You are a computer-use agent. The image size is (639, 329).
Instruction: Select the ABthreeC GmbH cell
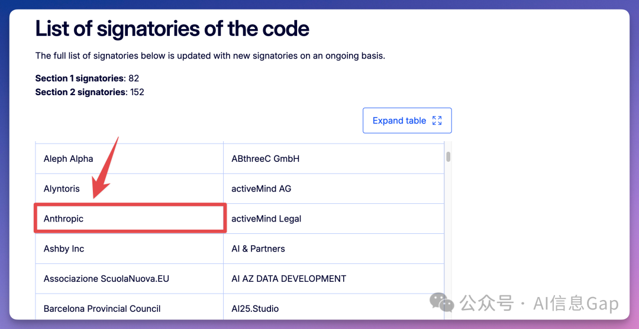334,159
